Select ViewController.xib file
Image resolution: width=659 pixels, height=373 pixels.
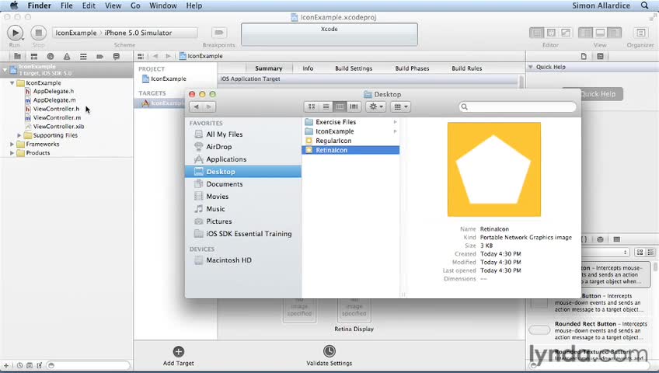[x=58, y=127]
